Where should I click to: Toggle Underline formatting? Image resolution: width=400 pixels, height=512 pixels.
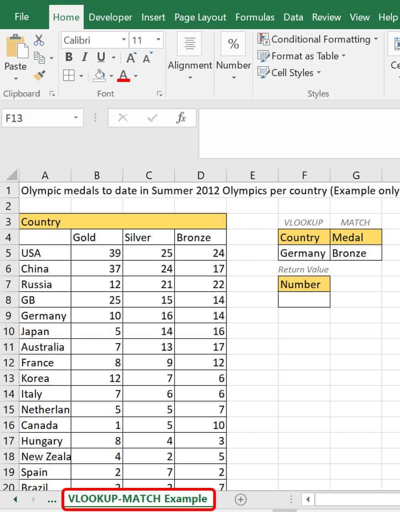click(x=101, y=57)
